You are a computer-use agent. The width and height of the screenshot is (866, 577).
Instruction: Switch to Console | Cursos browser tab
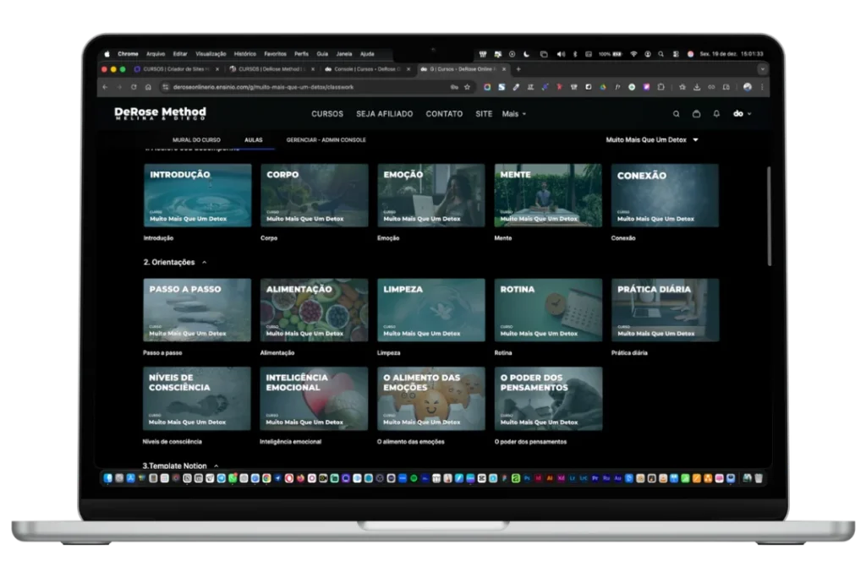(367, 69)
